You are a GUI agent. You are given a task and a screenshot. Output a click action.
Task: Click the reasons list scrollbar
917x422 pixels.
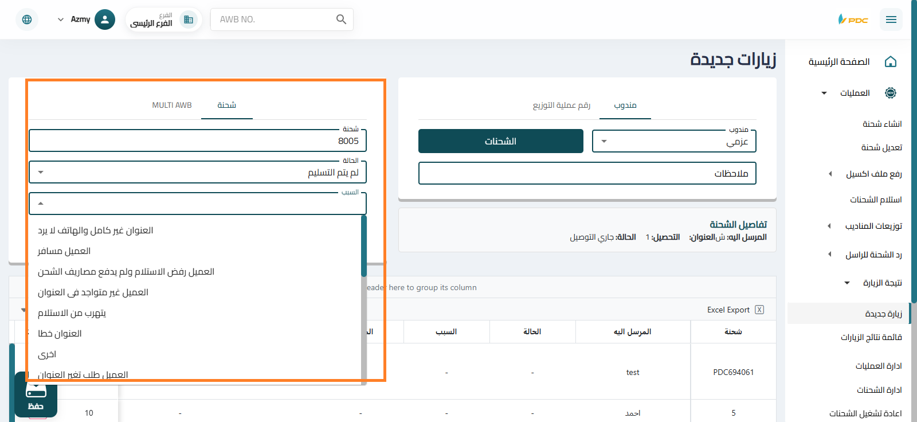click(364, 247)
